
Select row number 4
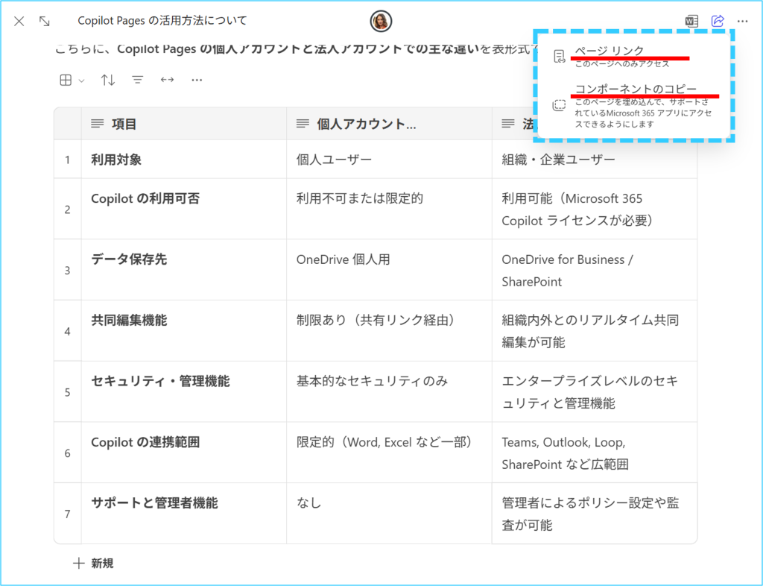pos(68,331)
